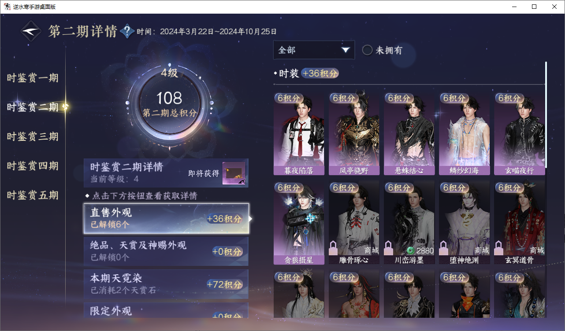
Task: Open the question mark help icon
Action: pyautogui.click(x=127, y=31)
